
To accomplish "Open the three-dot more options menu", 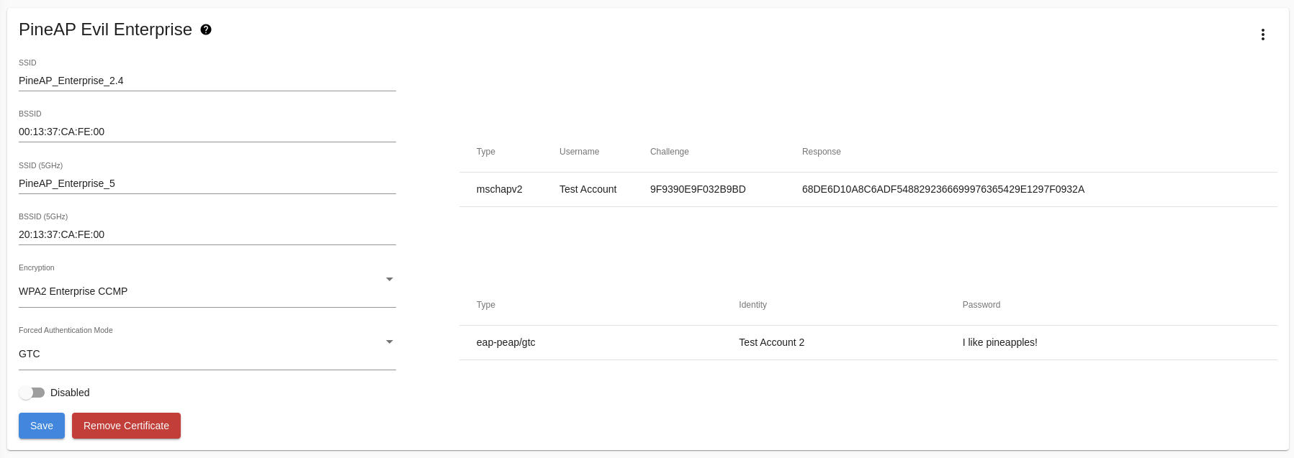I will [x=1262, y=35].
